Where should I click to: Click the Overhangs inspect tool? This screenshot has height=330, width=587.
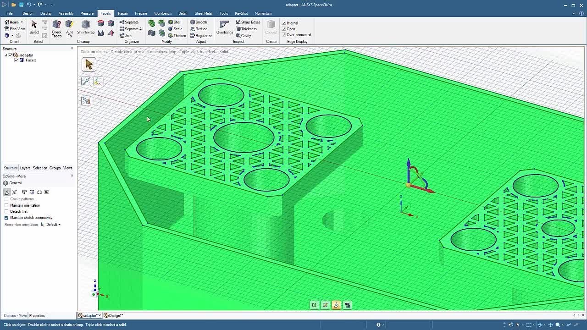[x=225, y=27]
